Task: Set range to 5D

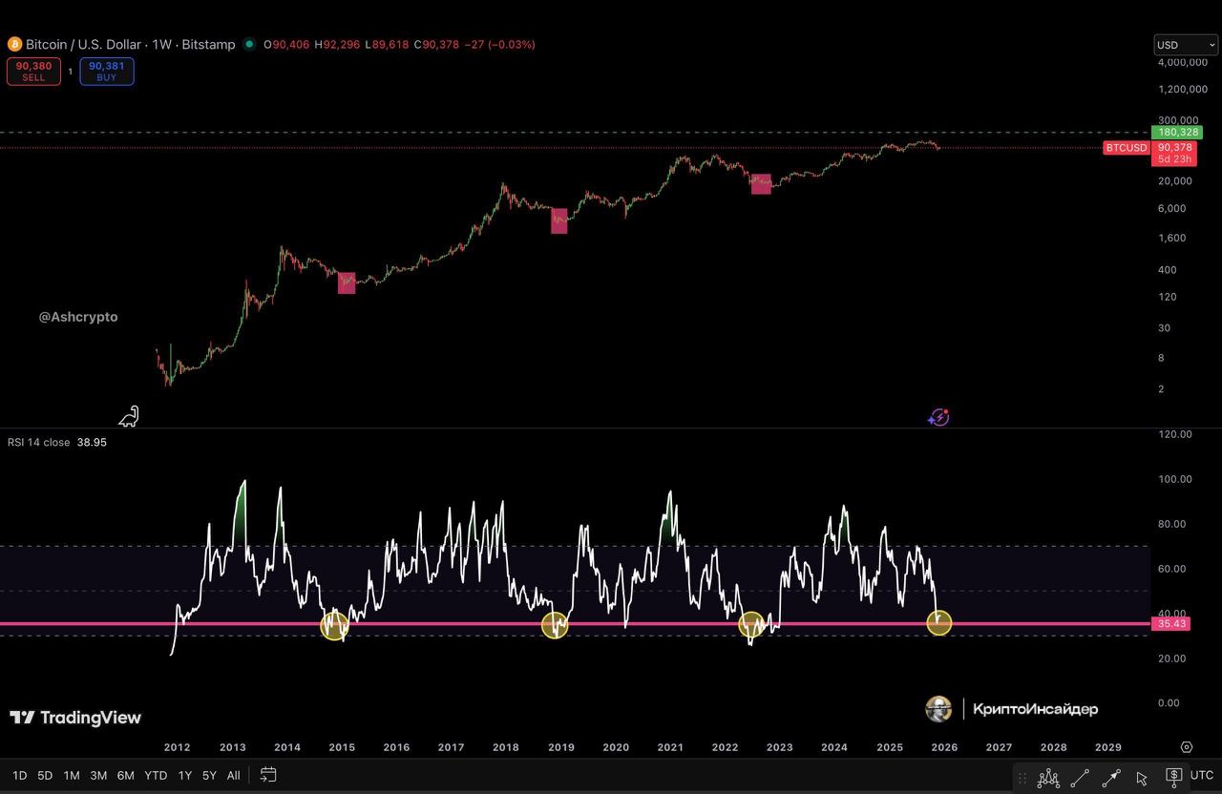Action: [x=45, y=775]
